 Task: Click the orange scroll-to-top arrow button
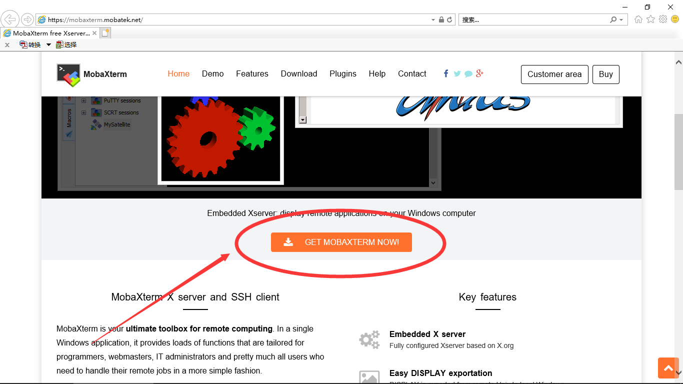668,368
